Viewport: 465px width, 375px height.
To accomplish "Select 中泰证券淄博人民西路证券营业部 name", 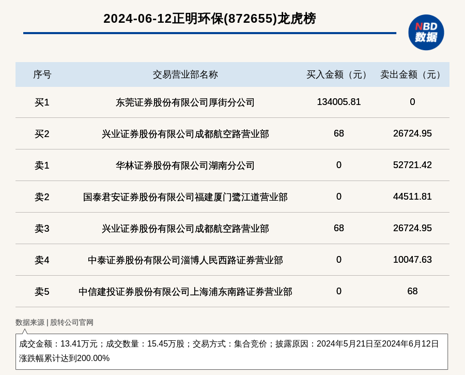I will 185,260.
